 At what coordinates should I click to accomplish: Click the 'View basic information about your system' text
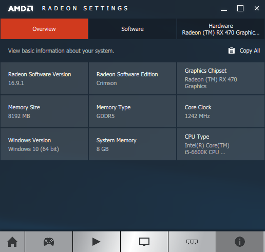[x=61, y=51]
